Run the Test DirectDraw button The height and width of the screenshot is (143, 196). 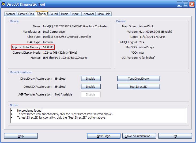[x=138, y=79]
